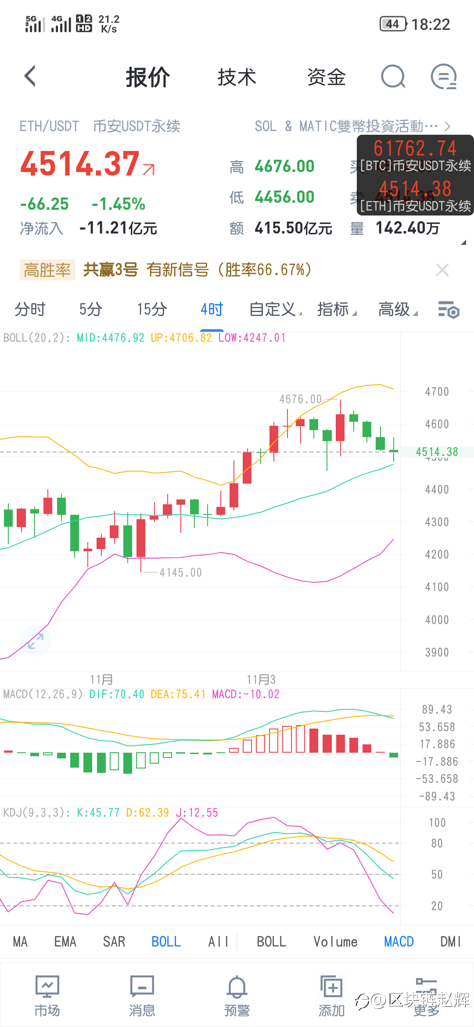This screenshot has width=474, height=1027.
Task: Select the 15分 timeframe
Action: (x=152, y=309)
